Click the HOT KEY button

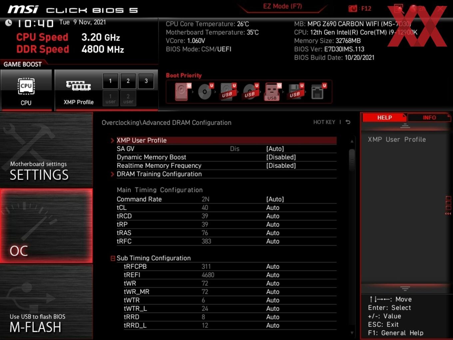[x=324, y=122]
